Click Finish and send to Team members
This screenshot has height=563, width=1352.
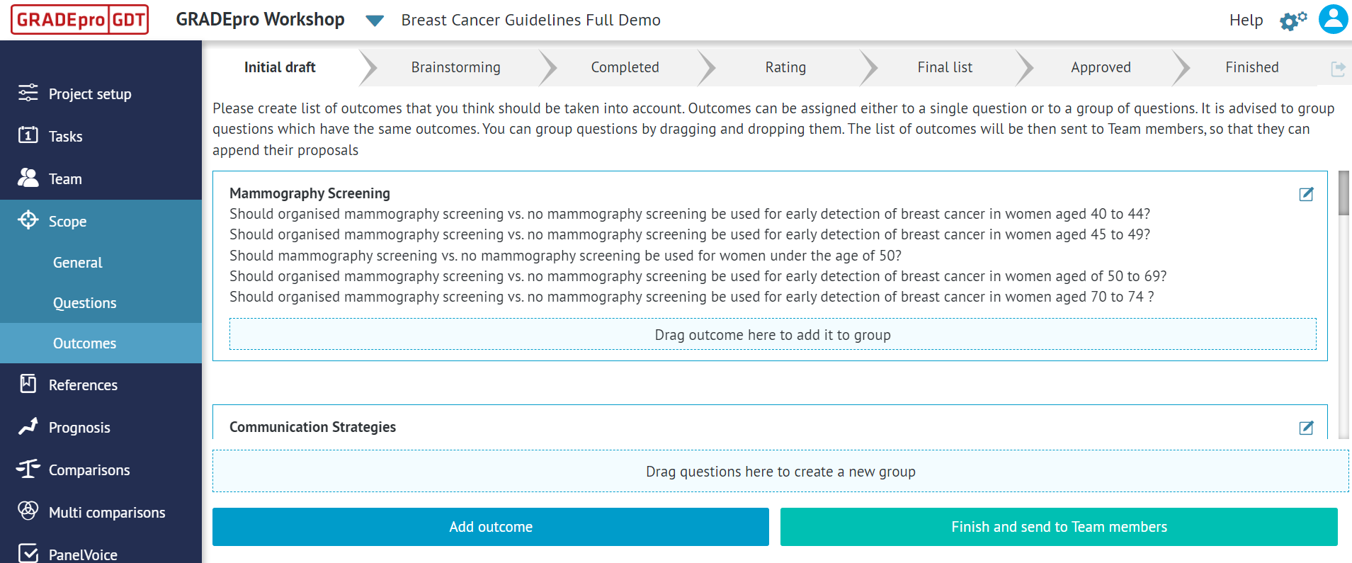click(x=1060, y=527)
